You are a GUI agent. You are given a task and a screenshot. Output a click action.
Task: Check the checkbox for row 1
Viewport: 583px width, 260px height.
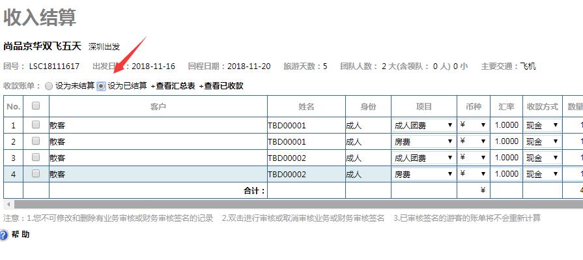click(36, 124)
